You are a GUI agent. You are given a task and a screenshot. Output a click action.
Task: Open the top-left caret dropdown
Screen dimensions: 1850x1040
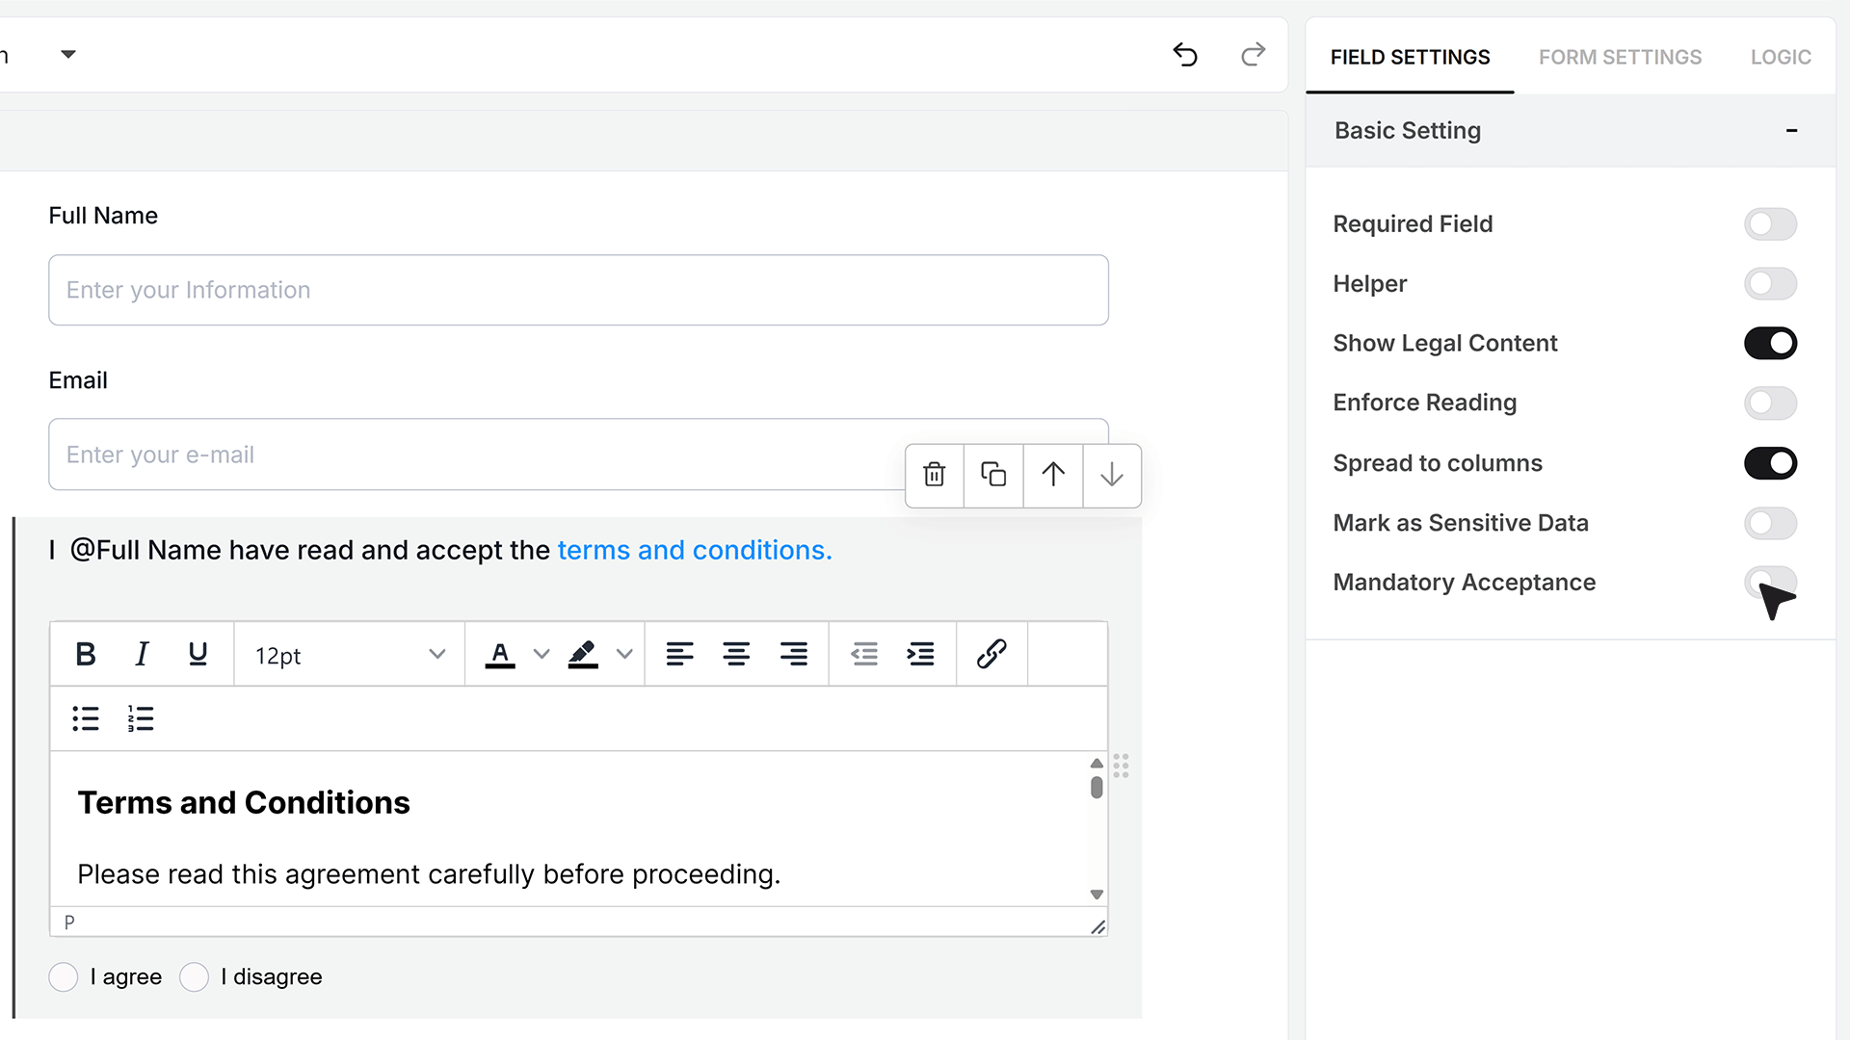[x=68, y=54]
